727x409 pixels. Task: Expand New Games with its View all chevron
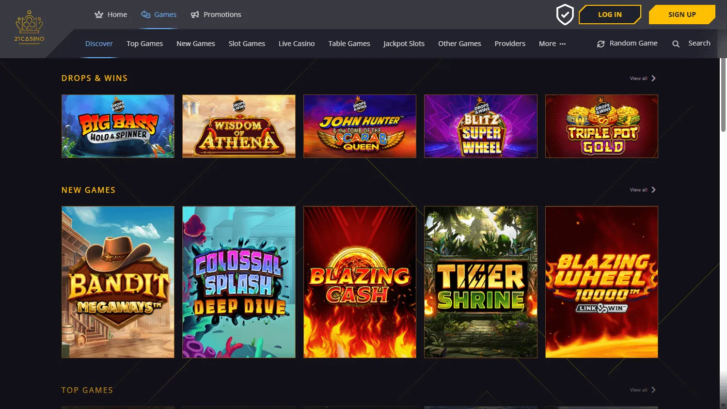(x=653, y=189)
